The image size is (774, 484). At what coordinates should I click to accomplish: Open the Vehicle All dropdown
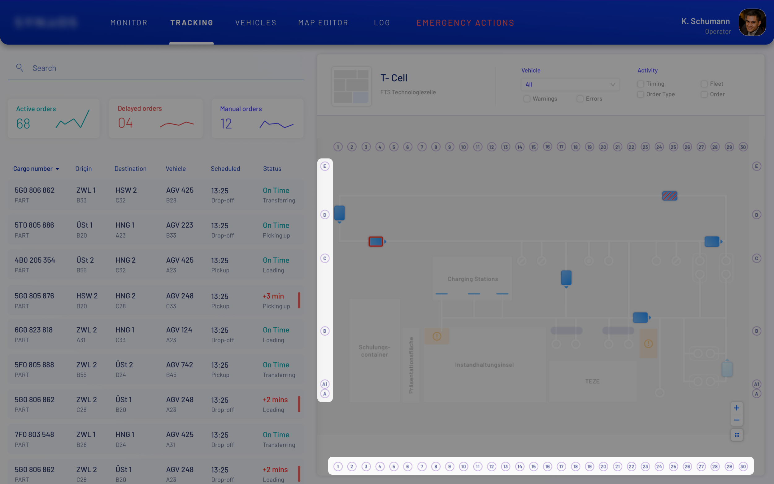click(570, 84)
